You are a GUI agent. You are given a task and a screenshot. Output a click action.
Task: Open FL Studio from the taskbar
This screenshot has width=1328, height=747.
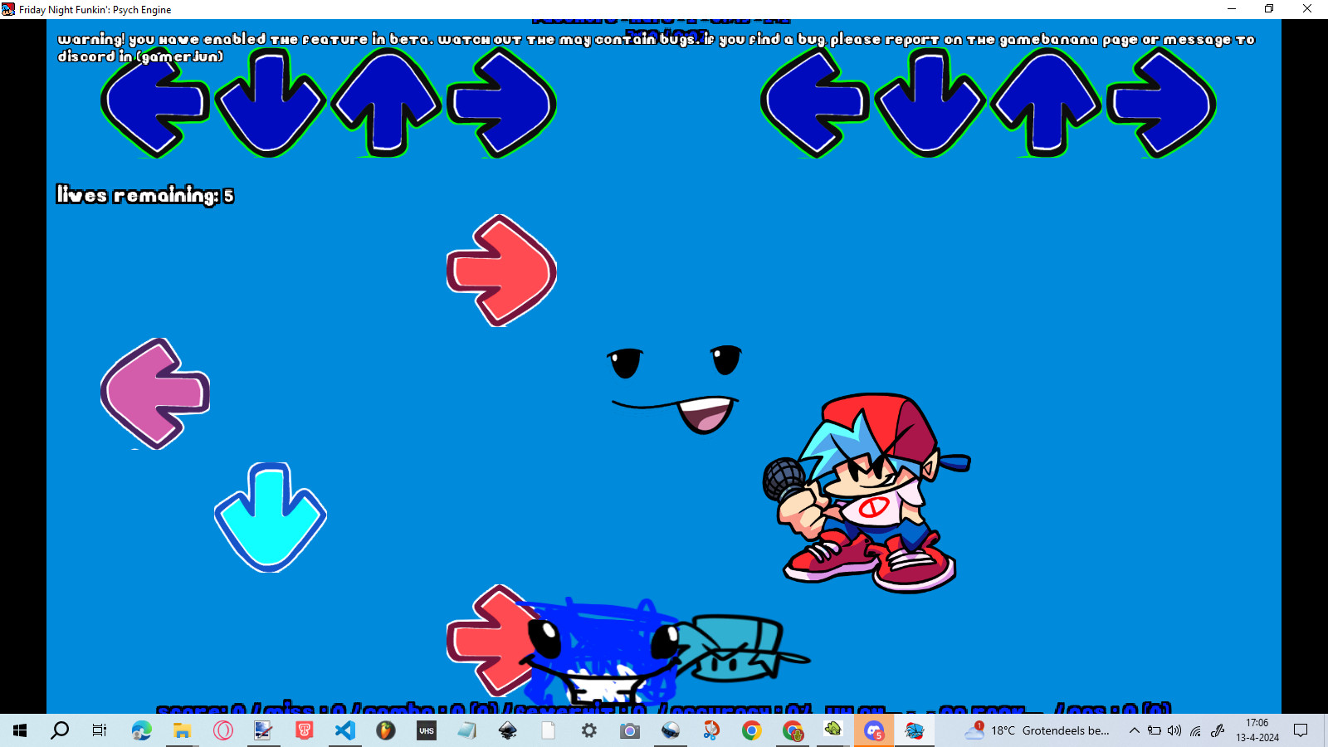[x=386, y=730]
